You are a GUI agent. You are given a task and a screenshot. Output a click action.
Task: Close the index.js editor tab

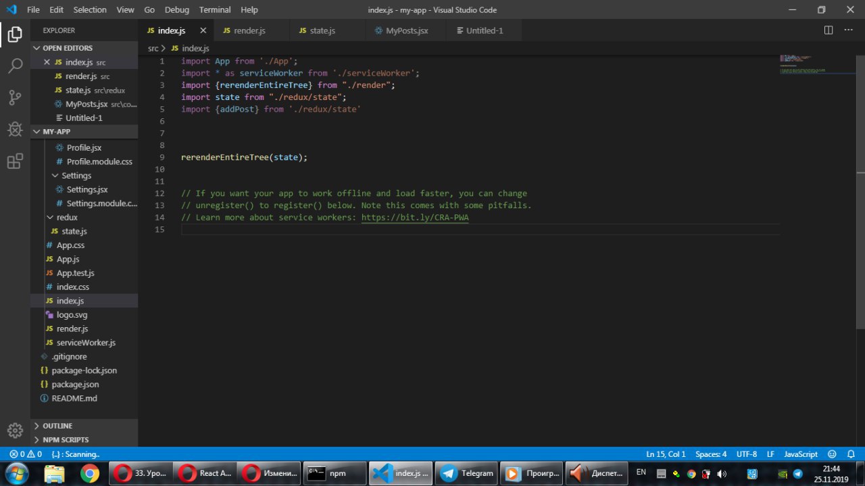[x=203, y=30]
